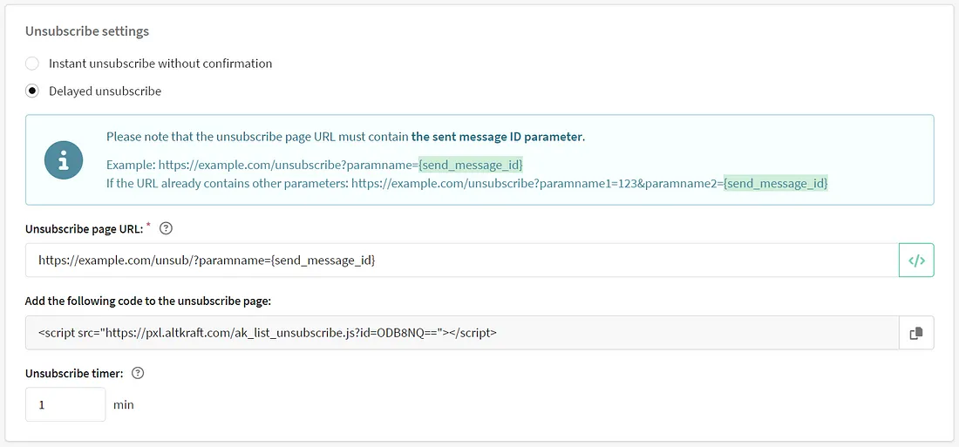Open help tooltip for Unsubscribe page URL
Viewport: 959px width, 447px height.
click(166, 228)
